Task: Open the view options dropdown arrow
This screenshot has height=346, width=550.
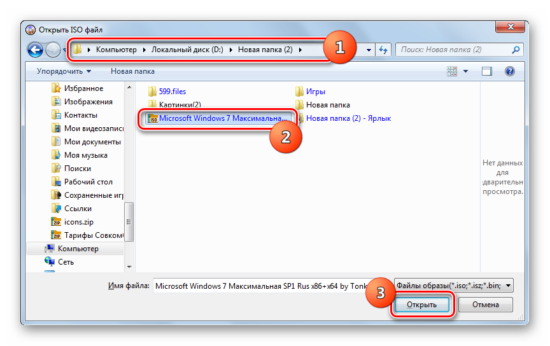Action: (x=465, y=71)
